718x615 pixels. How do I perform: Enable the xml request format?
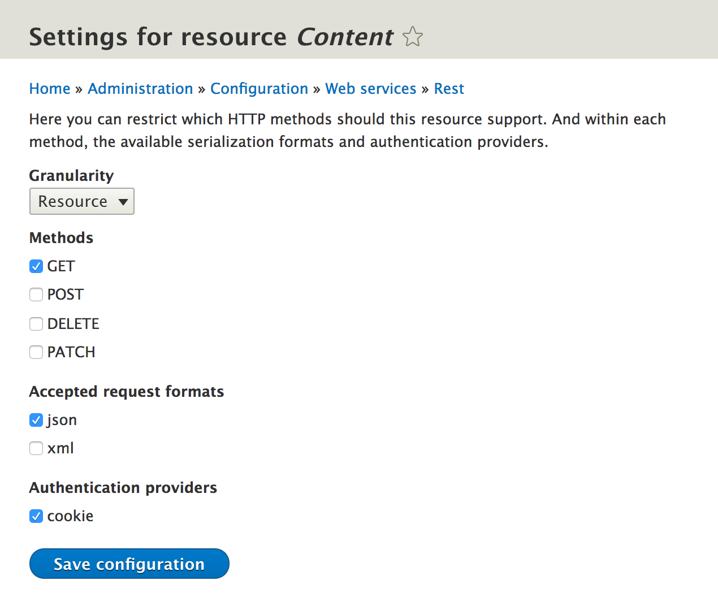pos(36,448)
